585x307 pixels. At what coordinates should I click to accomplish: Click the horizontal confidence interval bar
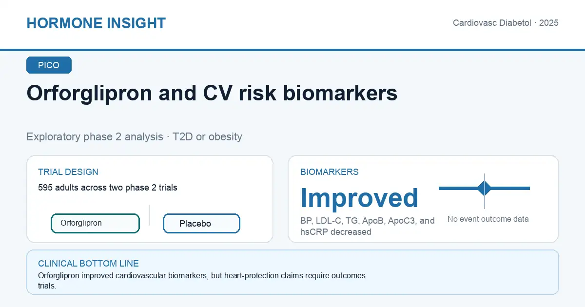[x=484, y=188]
